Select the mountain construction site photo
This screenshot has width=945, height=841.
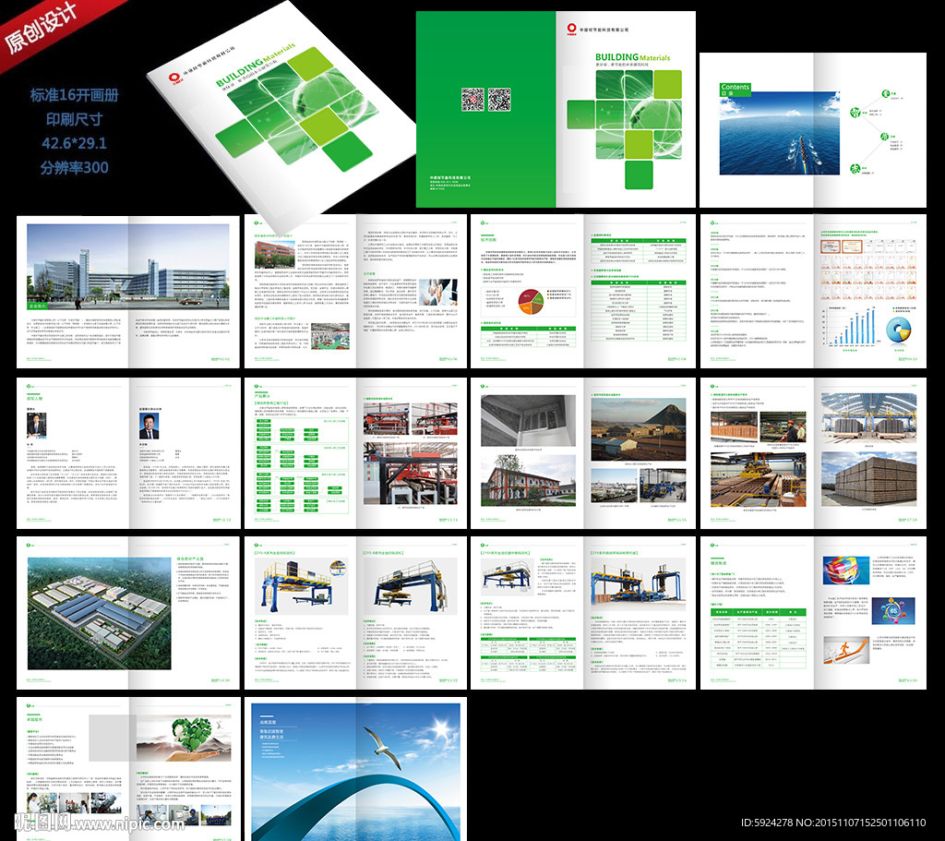coord(639,429)
